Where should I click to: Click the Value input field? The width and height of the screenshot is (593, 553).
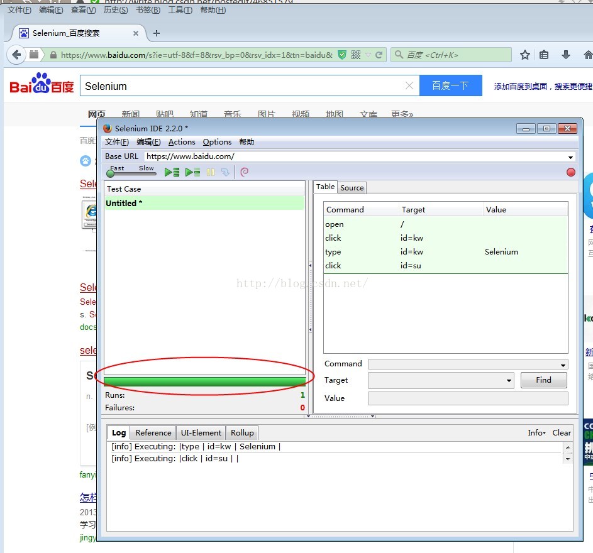click(x=468, y=398)
